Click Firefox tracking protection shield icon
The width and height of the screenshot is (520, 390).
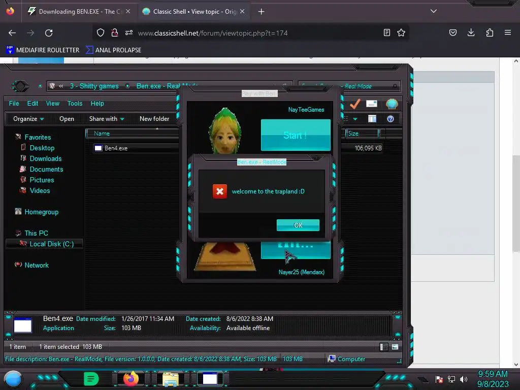coord(101,32)
